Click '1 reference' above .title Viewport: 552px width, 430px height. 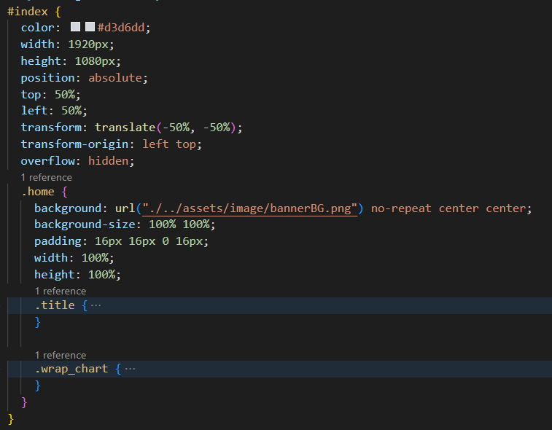61,292
